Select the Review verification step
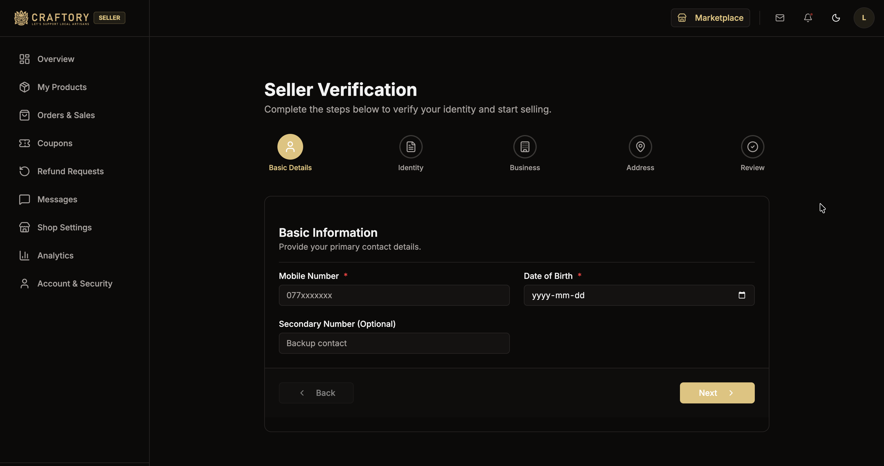The width and height of the screenshot is (884, 466). [752, 146]
